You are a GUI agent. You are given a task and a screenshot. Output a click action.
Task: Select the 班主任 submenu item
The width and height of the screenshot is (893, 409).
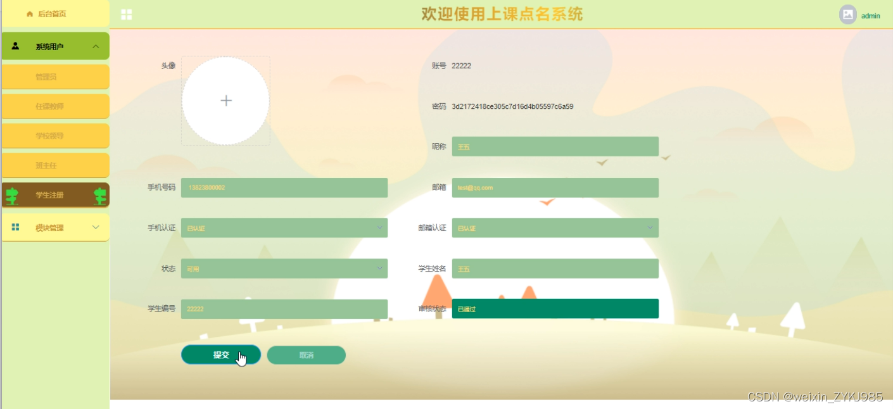click(x=55, y=165)
